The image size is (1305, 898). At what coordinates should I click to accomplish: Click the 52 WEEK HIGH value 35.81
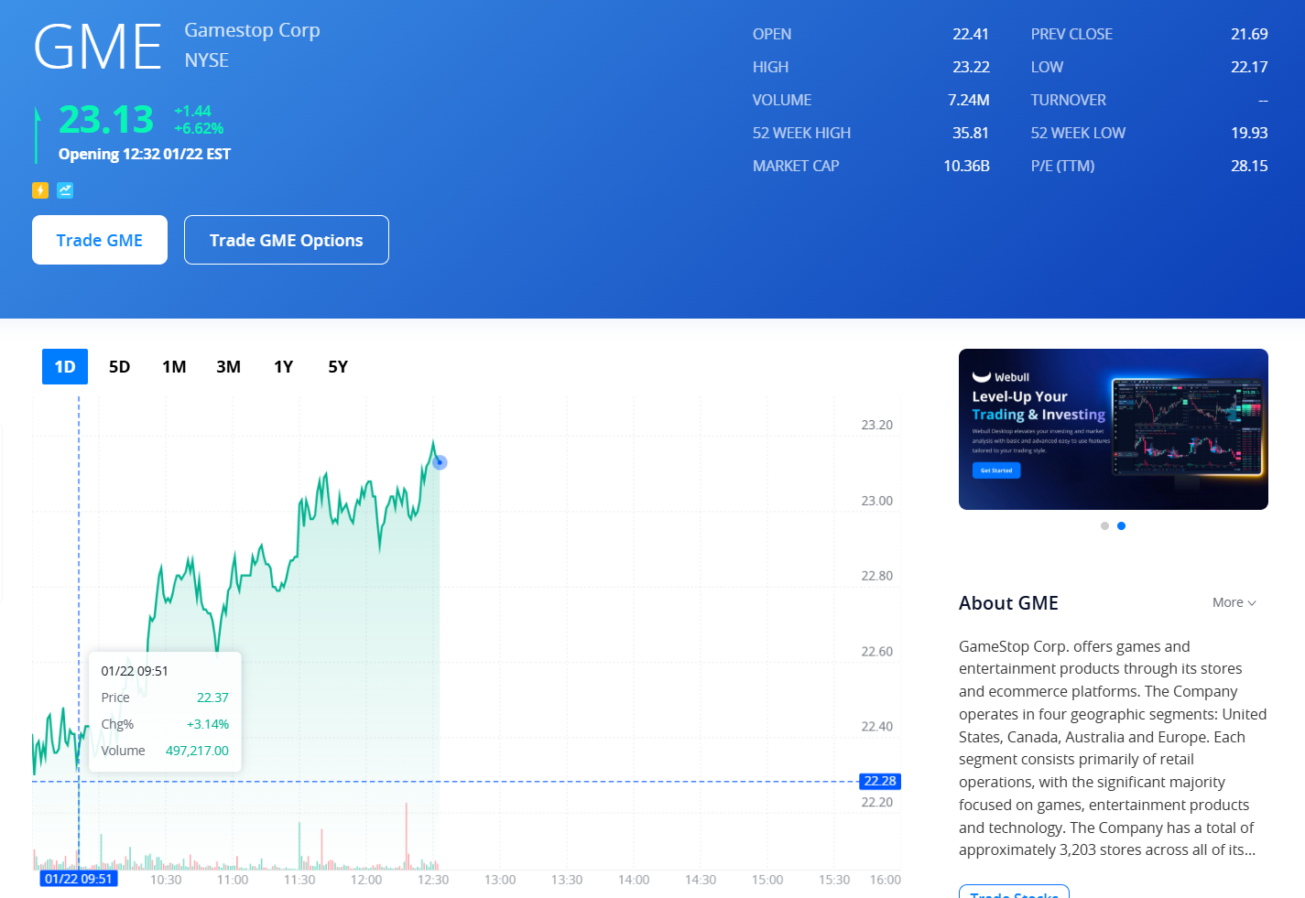click(x=971, y=133)
